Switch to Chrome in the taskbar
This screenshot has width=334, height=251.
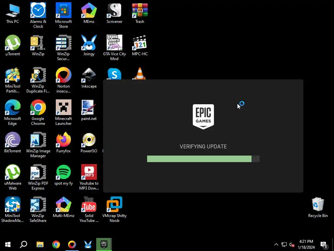pyautogui.click(x=56, y=244)
